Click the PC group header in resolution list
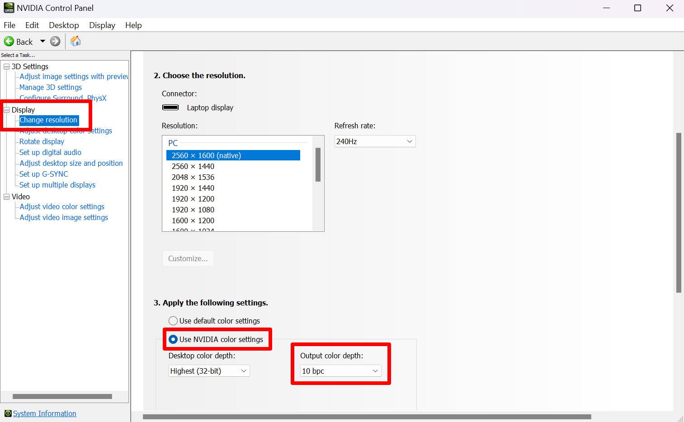 click(173, 143)
